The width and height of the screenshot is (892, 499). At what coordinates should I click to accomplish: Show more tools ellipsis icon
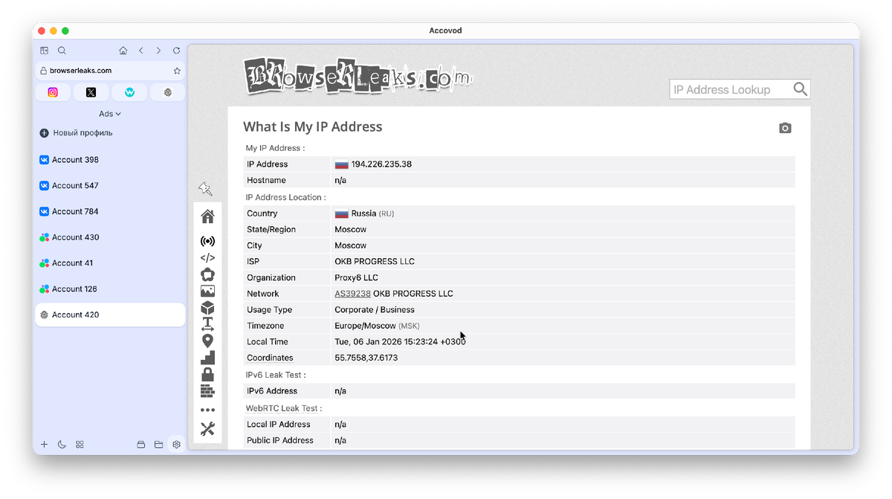pyautogui.click(x=207, y=410)
